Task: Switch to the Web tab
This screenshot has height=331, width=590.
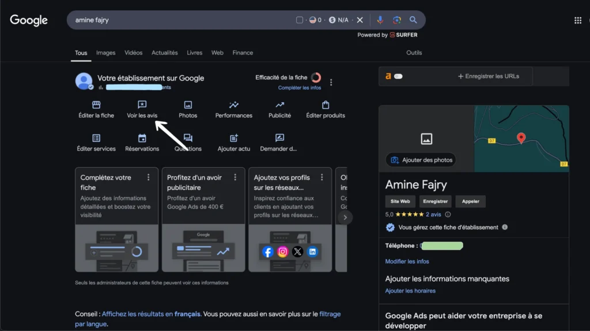Action: [x=217, y=52]
